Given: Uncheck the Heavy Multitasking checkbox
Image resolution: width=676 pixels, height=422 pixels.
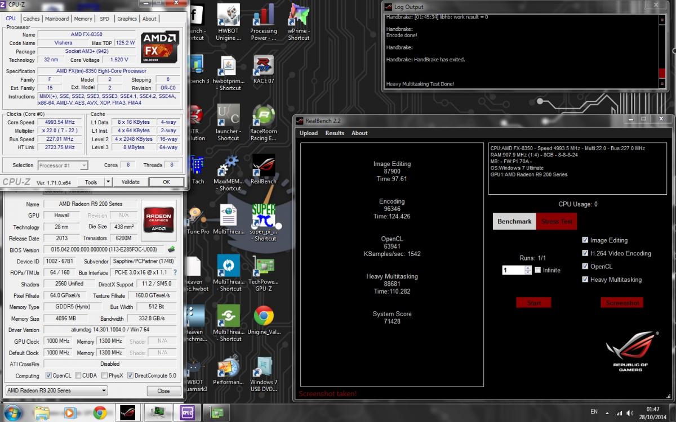Looking at the screenshot, I should point(585,279).
